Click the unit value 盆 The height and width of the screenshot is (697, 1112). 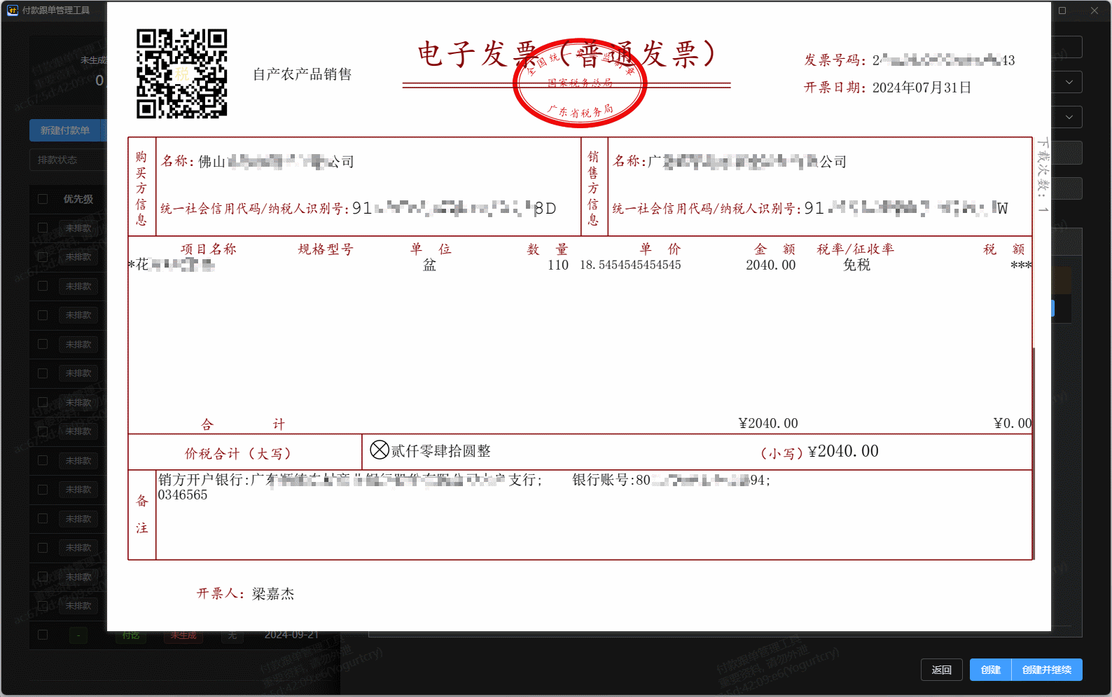pyautogui.click(x=429, y=265)
